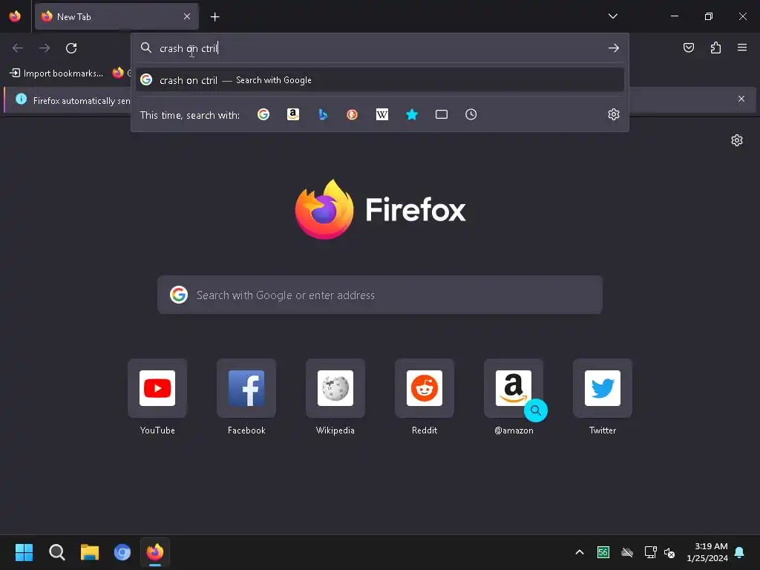Viewport: 760px width, 570px height.
Task: Open the clock showing 3:19 AM
Action: 707,552
